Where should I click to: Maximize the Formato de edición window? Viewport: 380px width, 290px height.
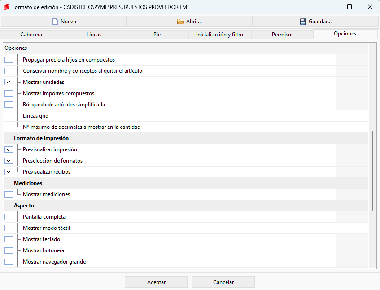[x=349, y=7]
